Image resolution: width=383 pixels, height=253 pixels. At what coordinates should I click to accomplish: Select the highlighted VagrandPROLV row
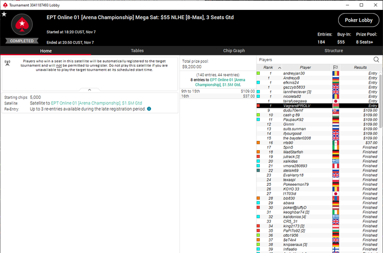tap(317, 105)
